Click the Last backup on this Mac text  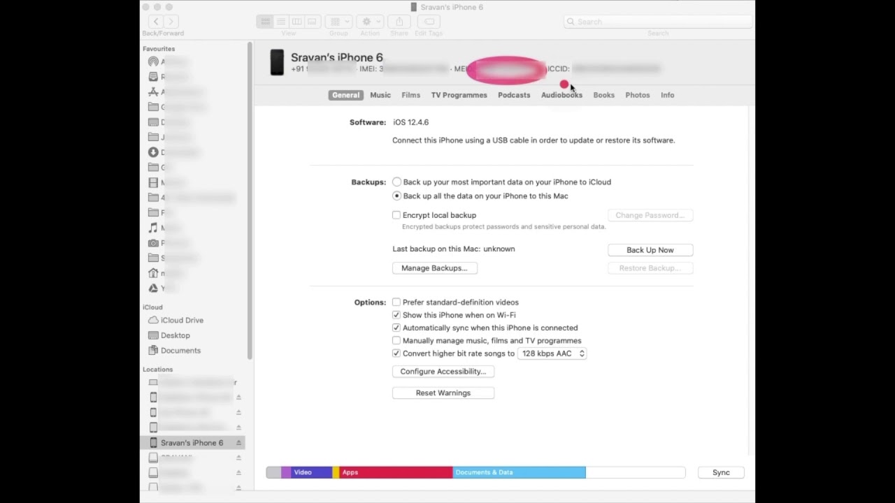click(x=454, y=249)
